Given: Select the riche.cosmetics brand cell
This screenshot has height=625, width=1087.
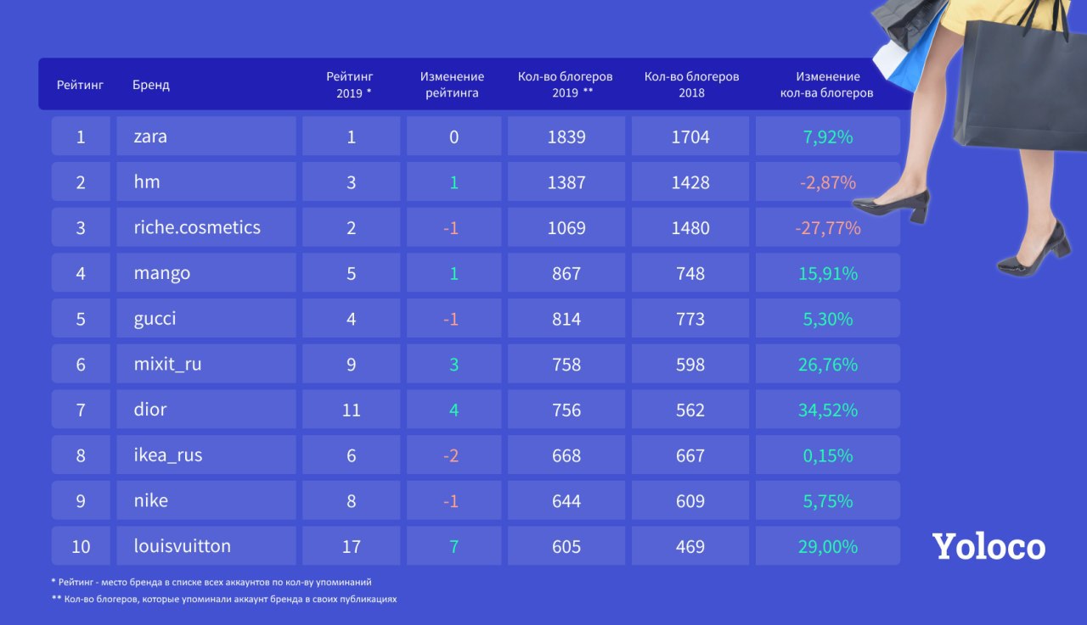Looking at the screenshot, I should pyautogui.click(x=206, y=227).
